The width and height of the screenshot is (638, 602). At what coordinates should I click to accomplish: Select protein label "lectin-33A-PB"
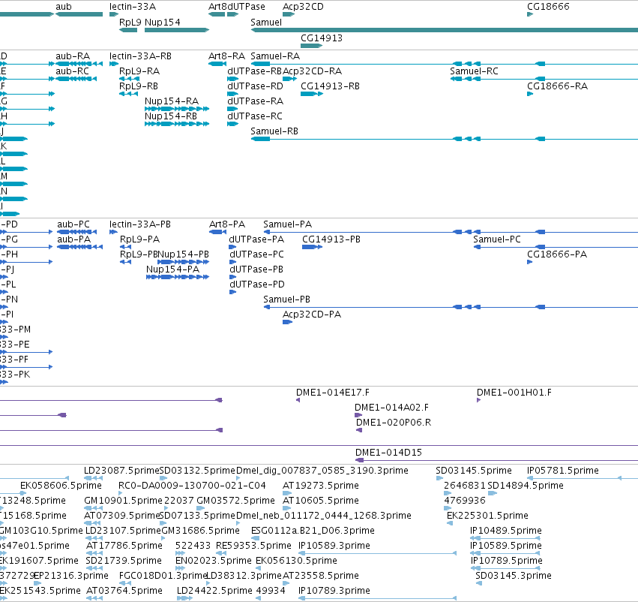(140, 224)
